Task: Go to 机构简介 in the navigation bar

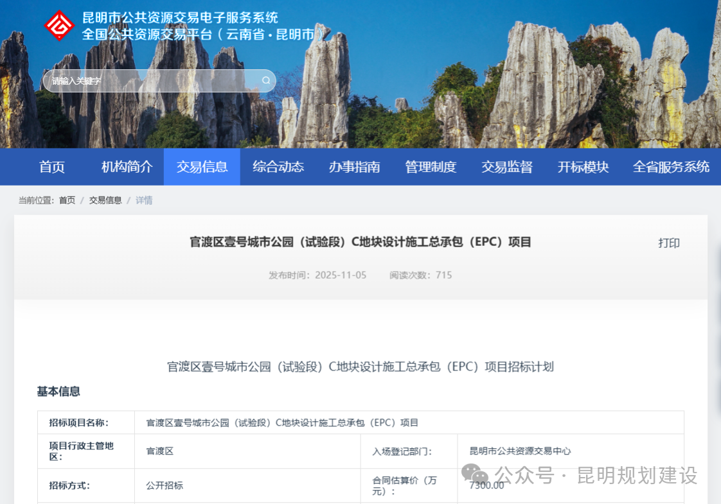Action: coord(127,167)
